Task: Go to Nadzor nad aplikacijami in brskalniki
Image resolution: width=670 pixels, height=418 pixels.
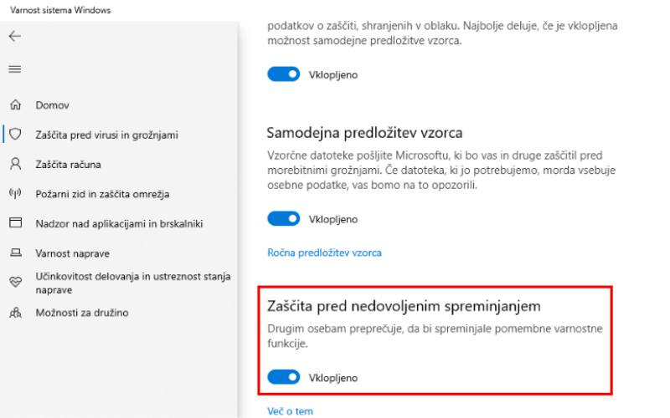Action: 119,223
